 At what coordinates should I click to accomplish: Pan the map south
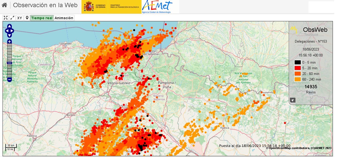point(10,35)
